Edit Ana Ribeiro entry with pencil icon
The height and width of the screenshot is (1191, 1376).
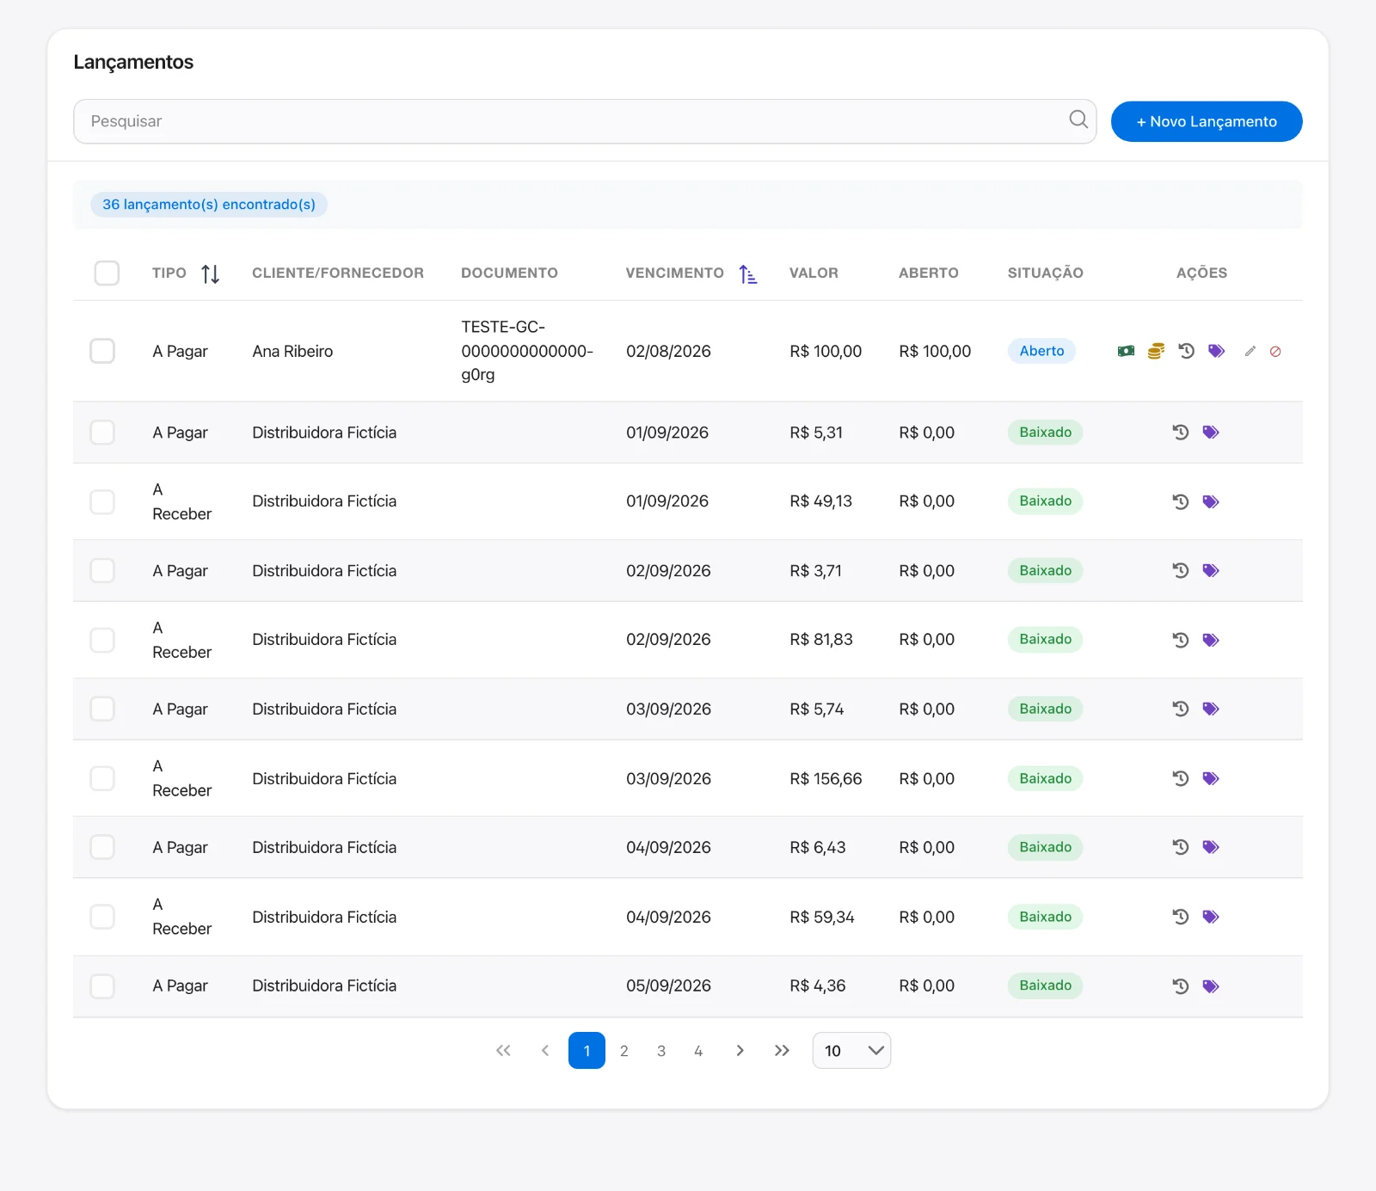[1250, 351]
